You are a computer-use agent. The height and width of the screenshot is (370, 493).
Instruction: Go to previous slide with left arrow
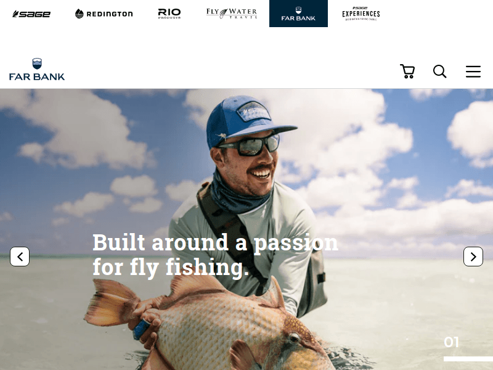tap(20, 257)
